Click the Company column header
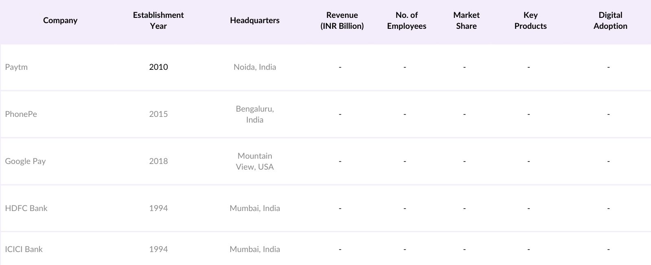 pos(60,20)
